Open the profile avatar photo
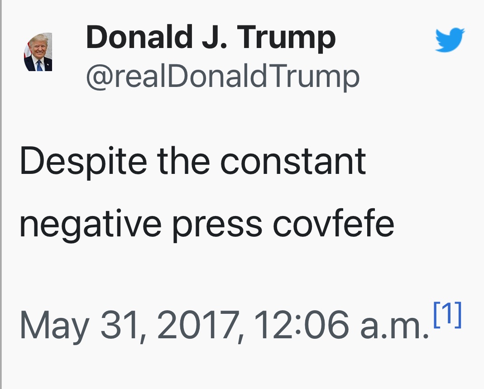This screenshot has width=484, height=389. coord(38,52)
